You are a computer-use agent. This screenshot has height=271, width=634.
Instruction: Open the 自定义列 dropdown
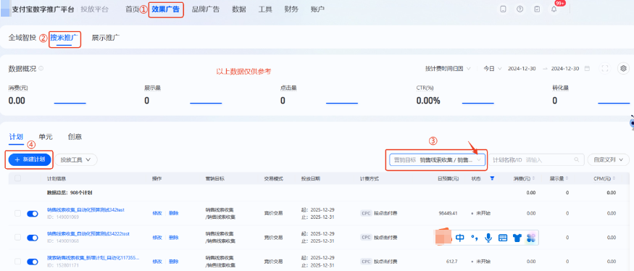tap(608, 159)
